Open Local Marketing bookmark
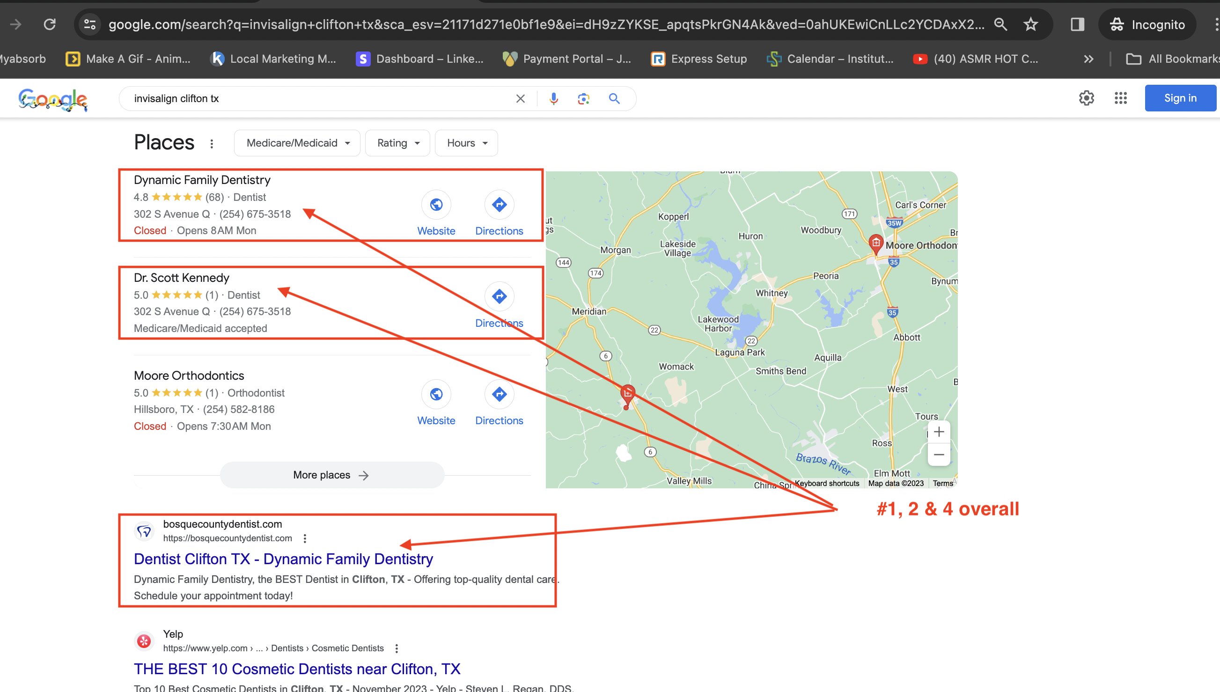 [x=273, y=59]
